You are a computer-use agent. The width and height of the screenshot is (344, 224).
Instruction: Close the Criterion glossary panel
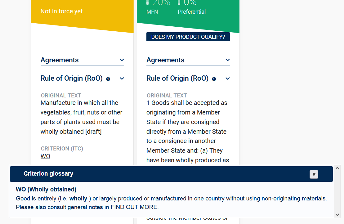(x=314, y=174)
